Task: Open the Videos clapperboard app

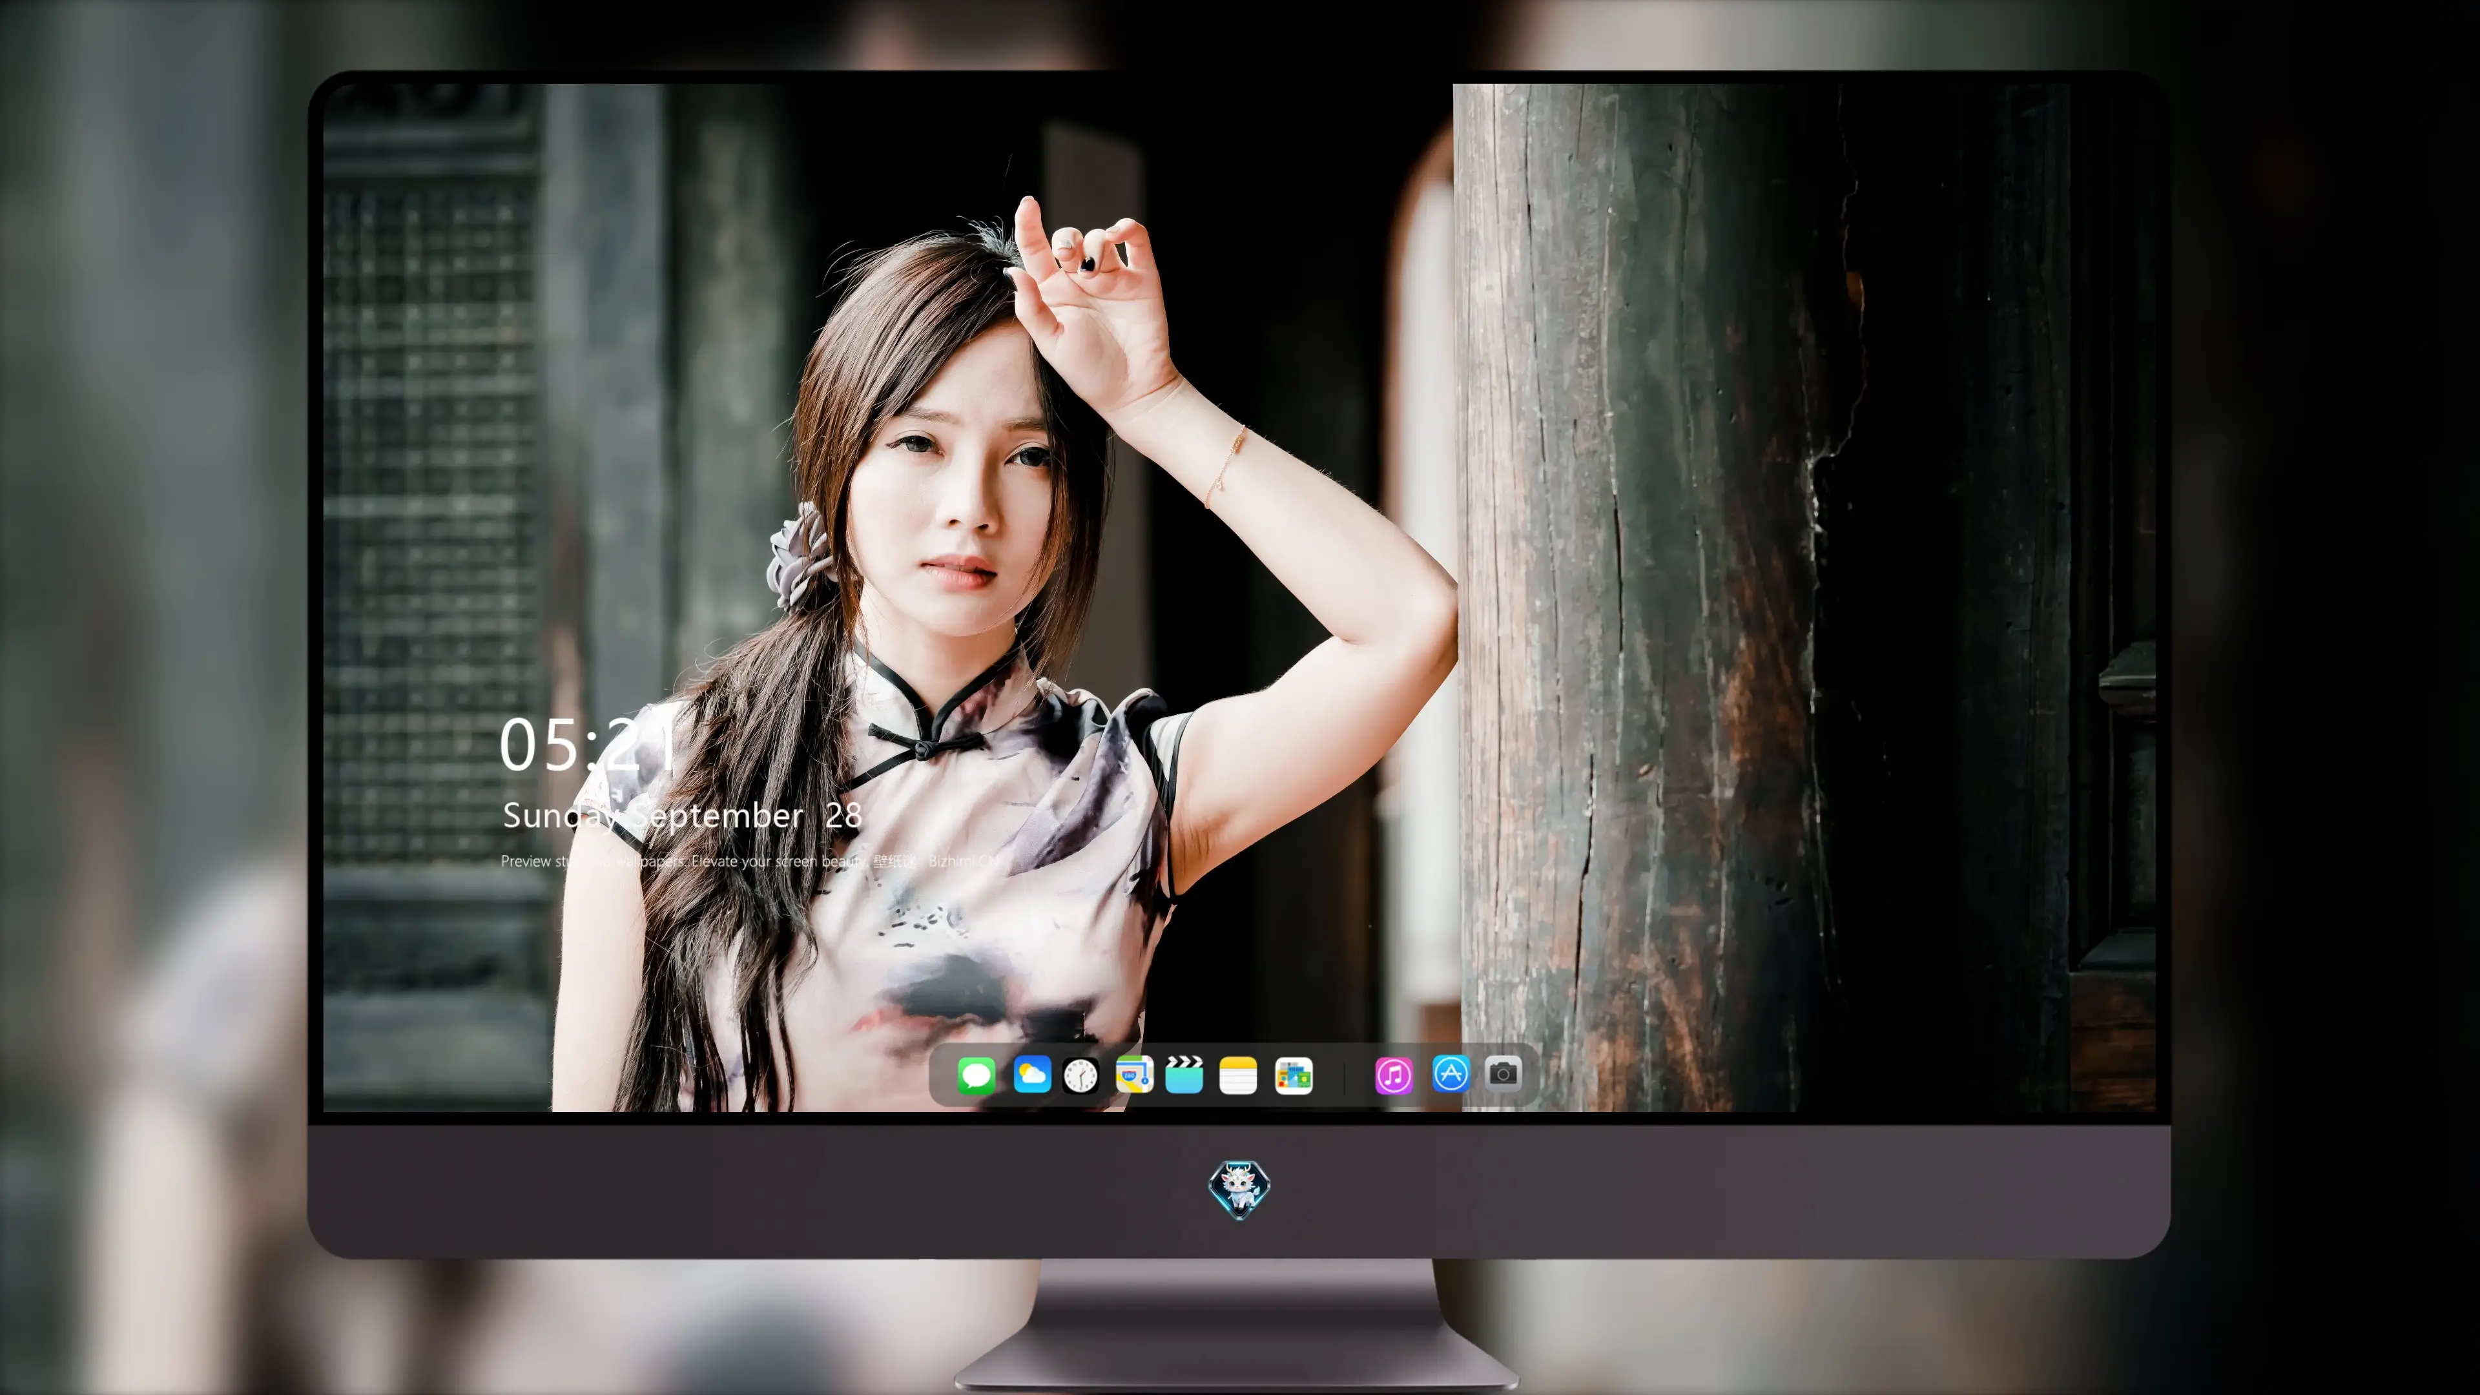Action: 1184,1075
